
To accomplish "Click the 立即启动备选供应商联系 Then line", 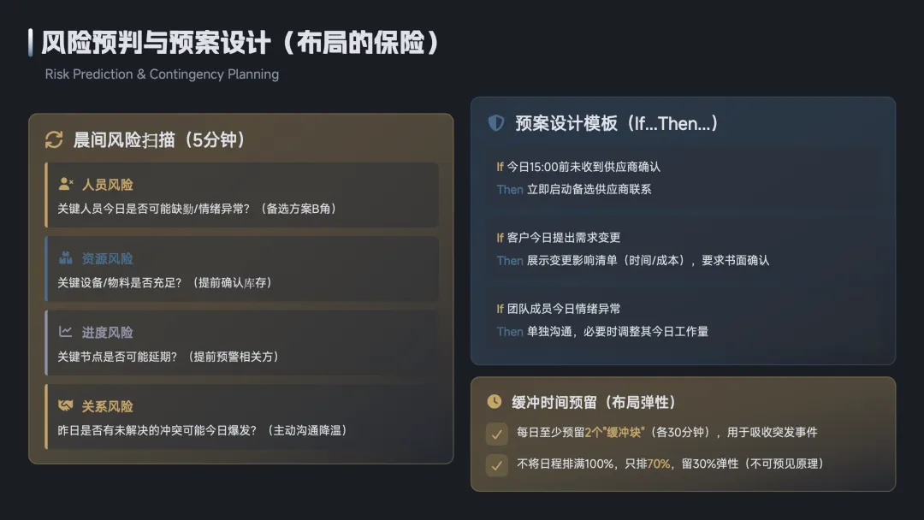I will [x=573, y=189].
